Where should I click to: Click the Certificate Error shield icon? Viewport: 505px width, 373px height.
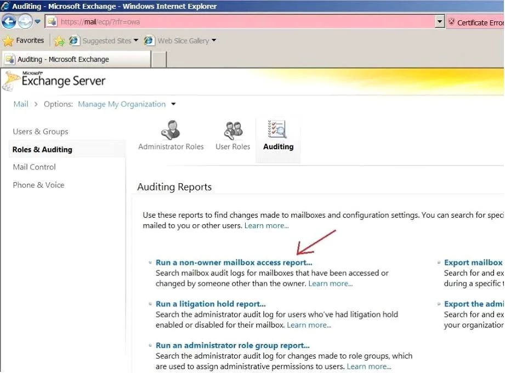pos(451,22)
